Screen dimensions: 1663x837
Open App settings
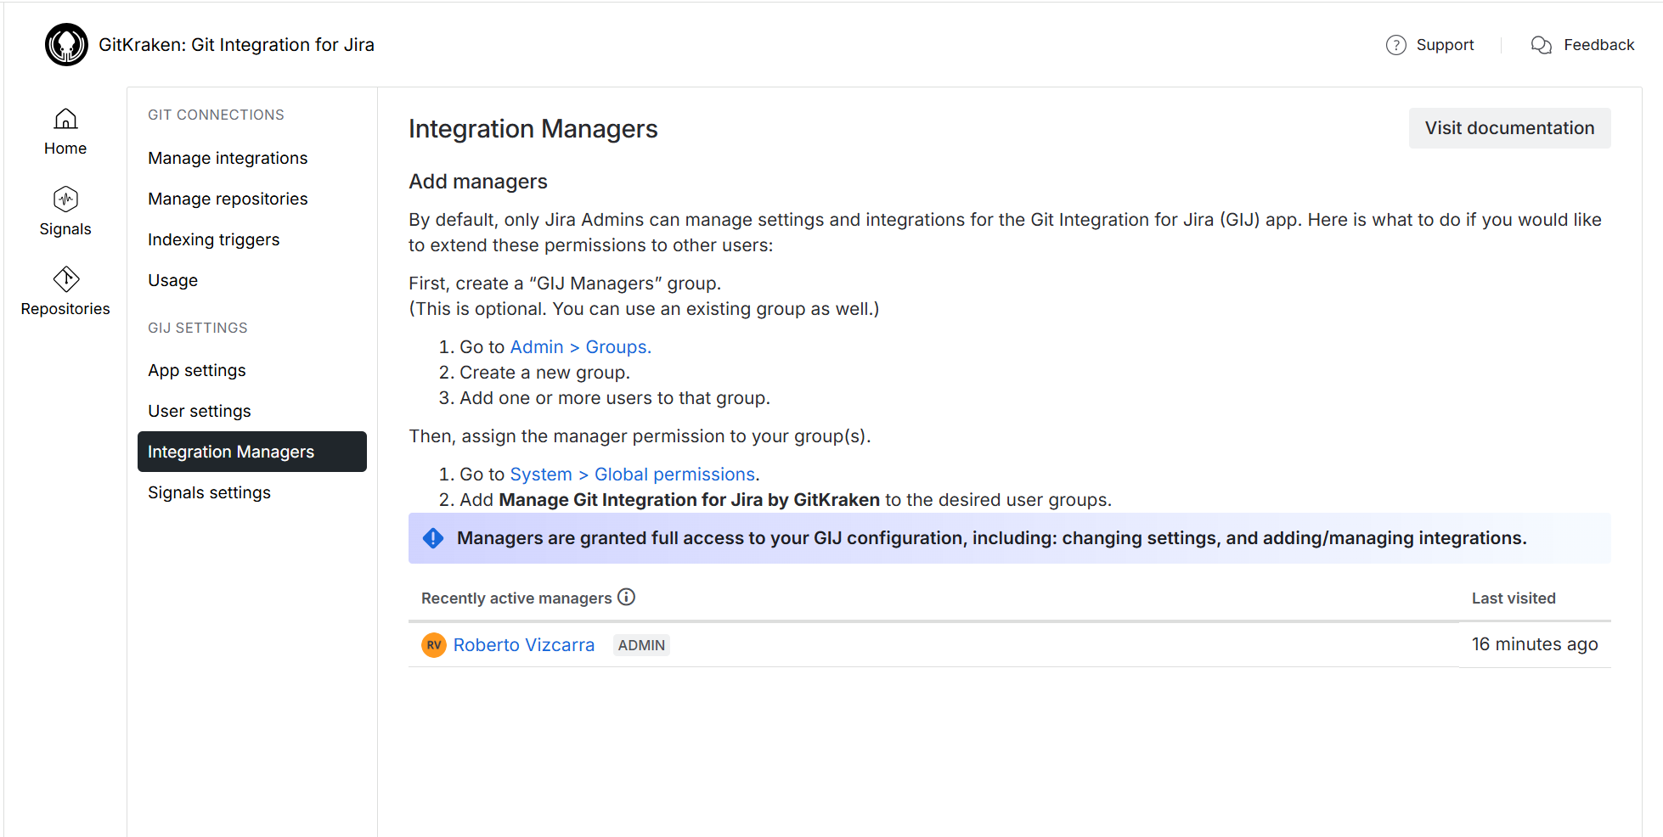coord(196,370)
